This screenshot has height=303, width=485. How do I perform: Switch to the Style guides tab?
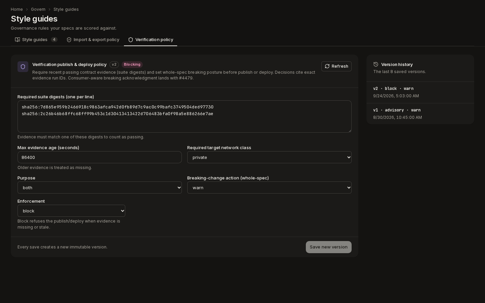(x=36, y=40)
